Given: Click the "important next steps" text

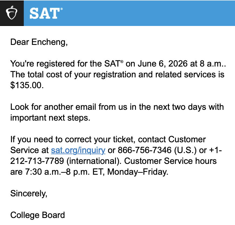Looking at the screenshot, I should coord(50,118).
